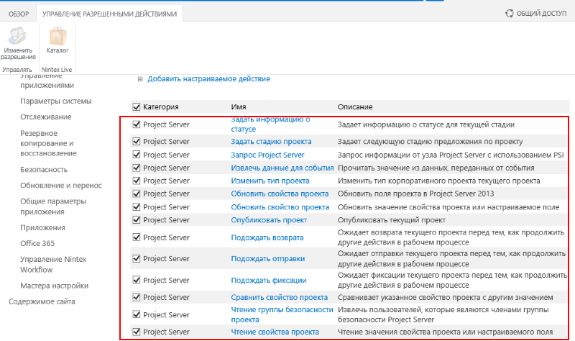Open Обновление и перенос sidebar item
The width and height of the screenshot is (575, 341).
click(61, 186)
